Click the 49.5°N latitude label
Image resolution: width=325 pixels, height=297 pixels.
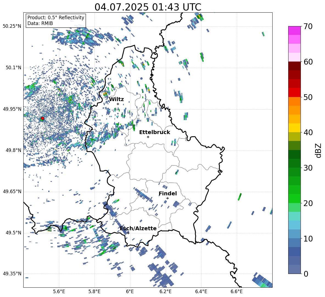point(13,233)
